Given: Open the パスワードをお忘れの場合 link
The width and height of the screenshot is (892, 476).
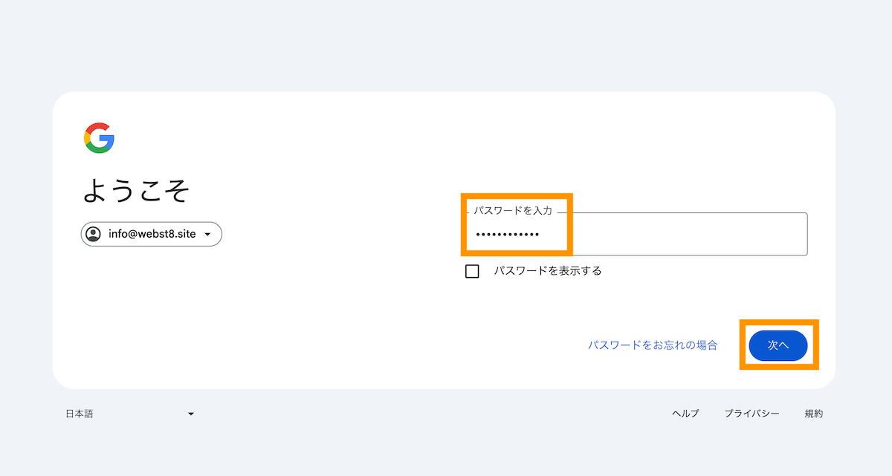Looking at the screenshot, I should click(x=653, y=345).
